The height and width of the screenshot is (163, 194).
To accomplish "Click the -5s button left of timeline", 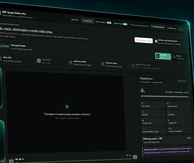I will pos(11,161).
